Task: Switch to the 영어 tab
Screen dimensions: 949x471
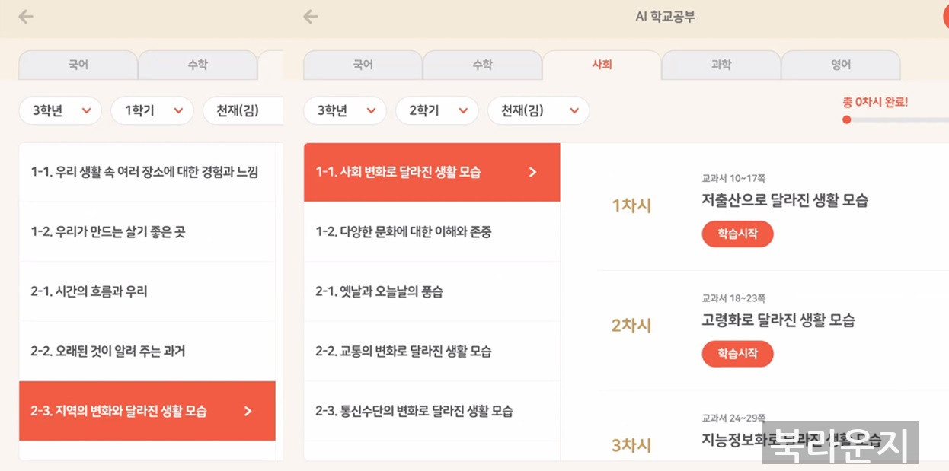Action: point(840,65)
